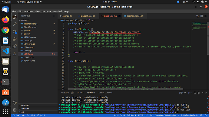Maximize the panel size chevron
209x117 pixels.
click(203, 93)
